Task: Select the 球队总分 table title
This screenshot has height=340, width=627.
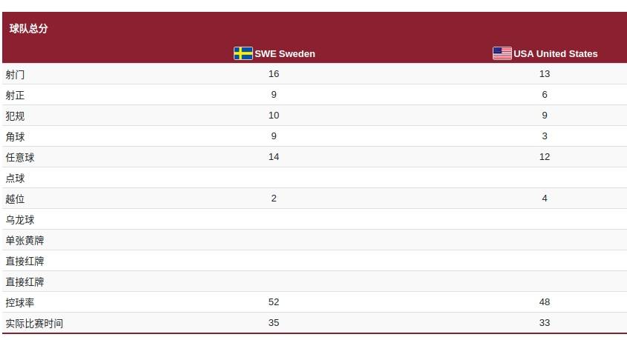Action: coord(28,28)
